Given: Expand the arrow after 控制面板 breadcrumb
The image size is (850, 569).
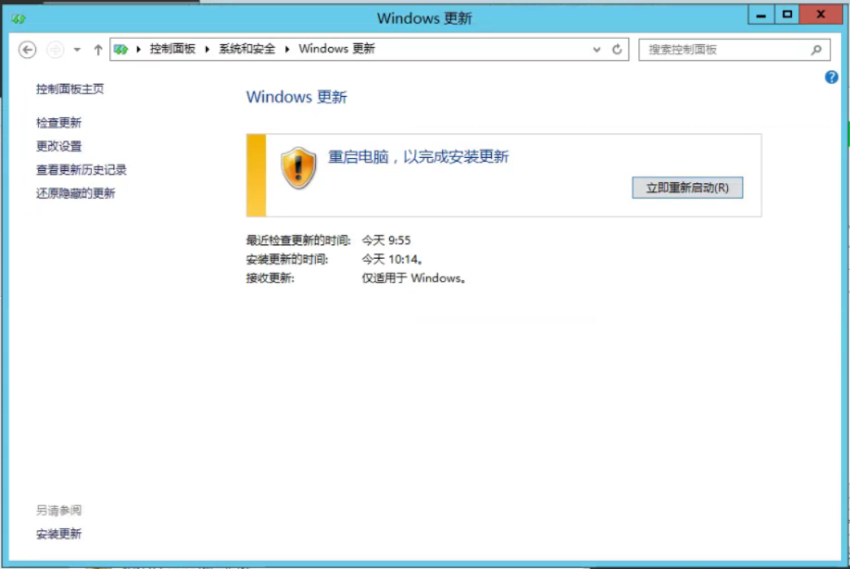Looking at the screenshot, I should 207,50.
